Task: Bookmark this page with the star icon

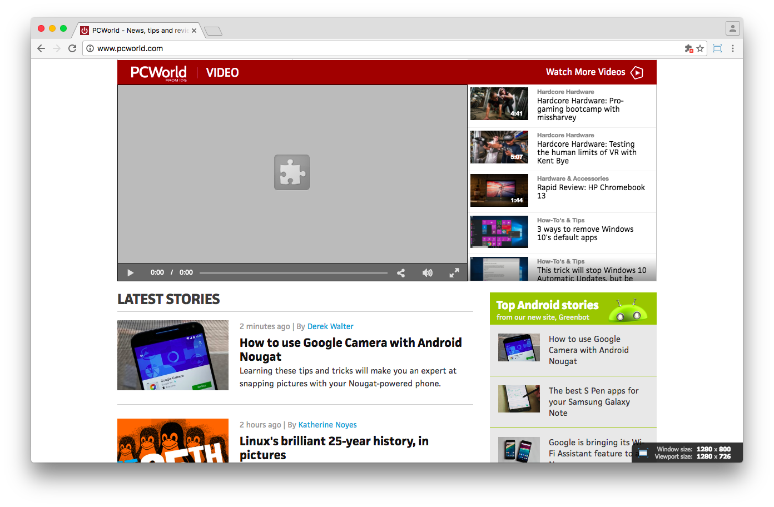Action: point(700,48)
